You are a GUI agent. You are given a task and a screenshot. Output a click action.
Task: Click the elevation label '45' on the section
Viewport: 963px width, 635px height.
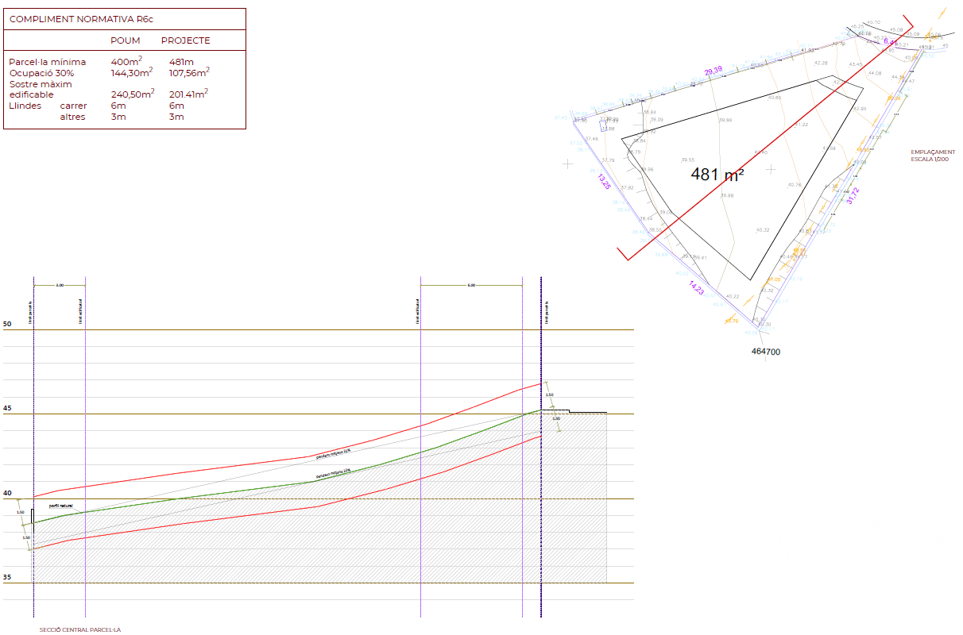click(x=7, y=409)
